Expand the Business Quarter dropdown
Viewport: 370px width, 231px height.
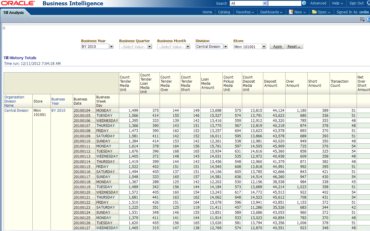[x=149, y=47]
